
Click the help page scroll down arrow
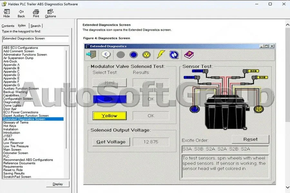coord(288,187)
